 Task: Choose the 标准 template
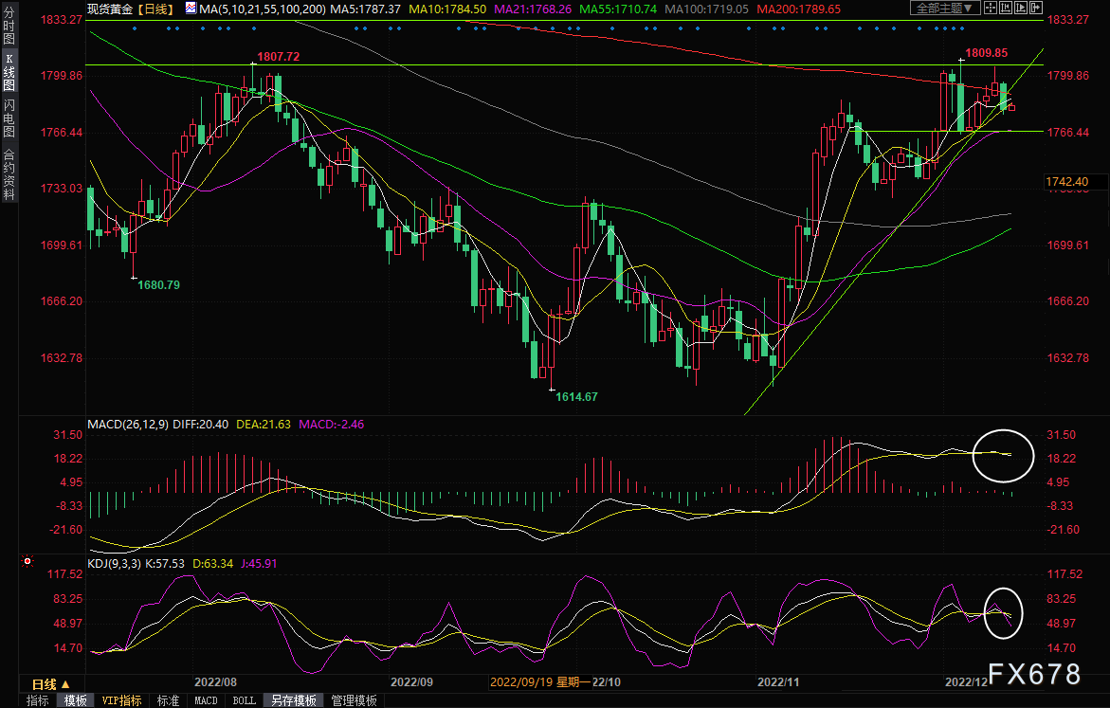pyautogui.click(x=168, y=700)
